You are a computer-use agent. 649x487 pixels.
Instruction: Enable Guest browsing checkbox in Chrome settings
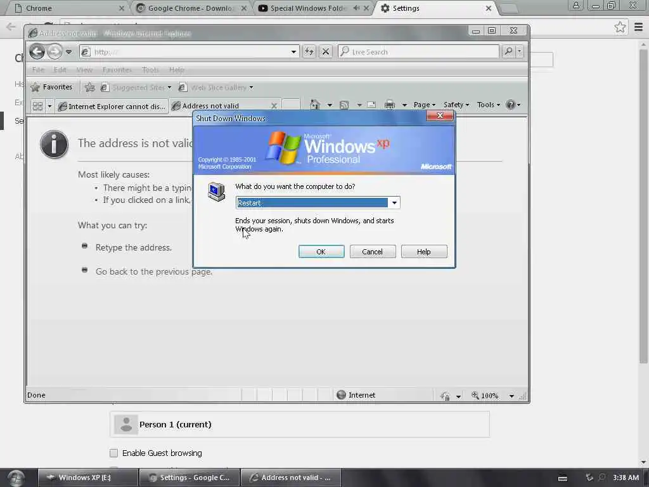click(114, 453)
